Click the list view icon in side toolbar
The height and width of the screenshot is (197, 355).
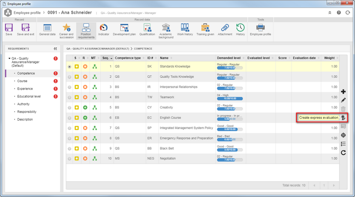pyautogui.click(x=343, y=144)
